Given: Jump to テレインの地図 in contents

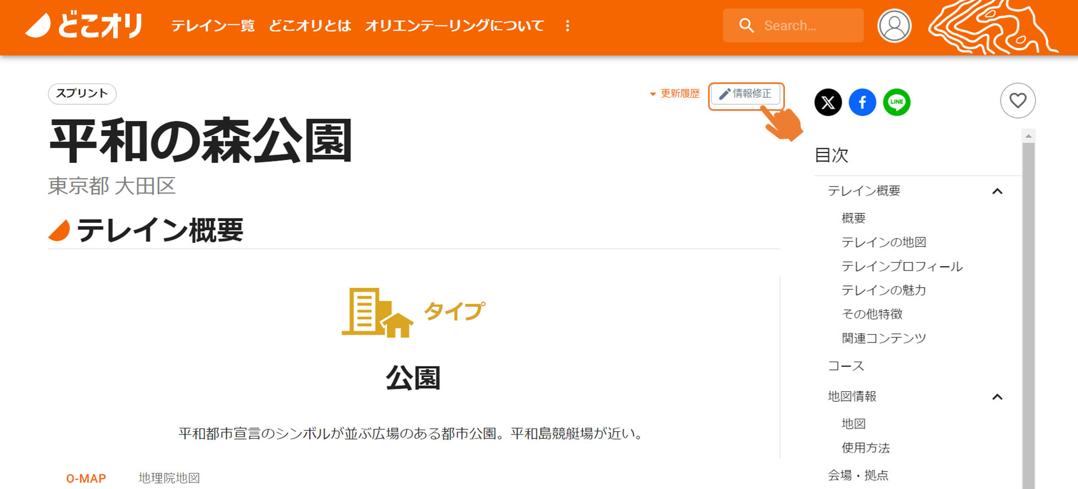Looking at the screenshot, I should tap(884, 242).
